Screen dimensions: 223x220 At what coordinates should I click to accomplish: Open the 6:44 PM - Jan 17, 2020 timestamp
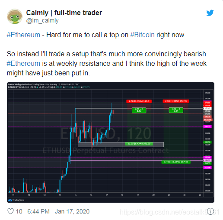[x=58, y=211]
